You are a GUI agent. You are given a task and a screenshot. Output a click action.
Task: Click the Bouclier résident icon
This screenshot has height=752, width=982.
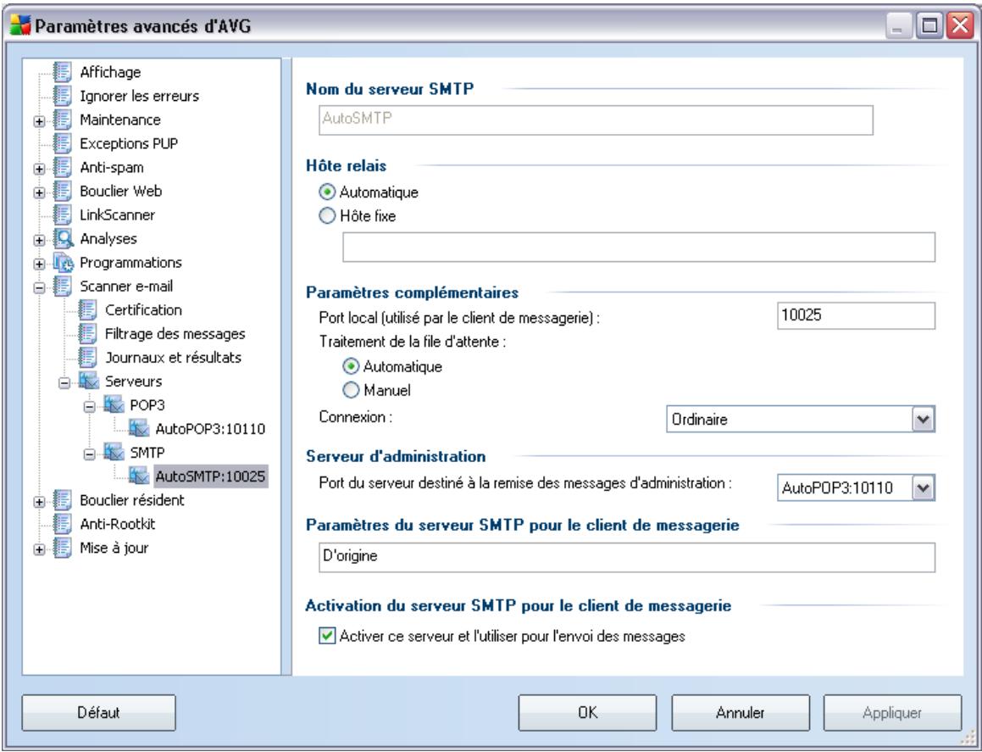pos(63,500)
